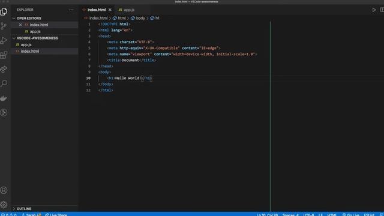
Task: Open Explorer's more actions ellipsis
Action: pyautogui.click(x=71, y=10)
